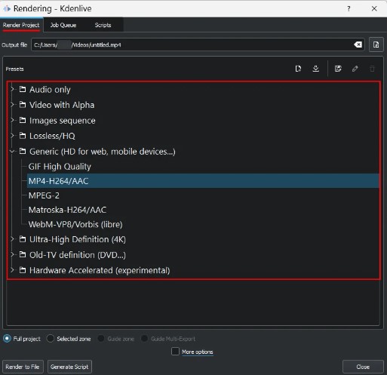Switch to the Job Queue tab
Image resolution: width=387 pixels, height=375 pixels.
[63, 25]
